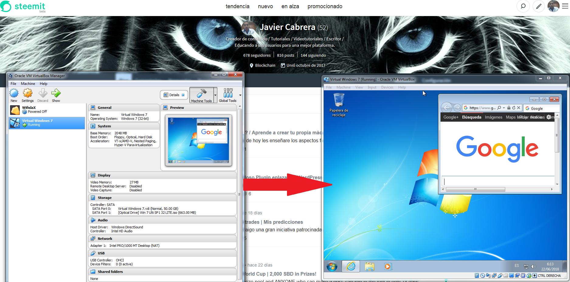Click the Steemit search magnifier icon
The height and width of the screenshot is (282, 570).
[x=523, y=6]
